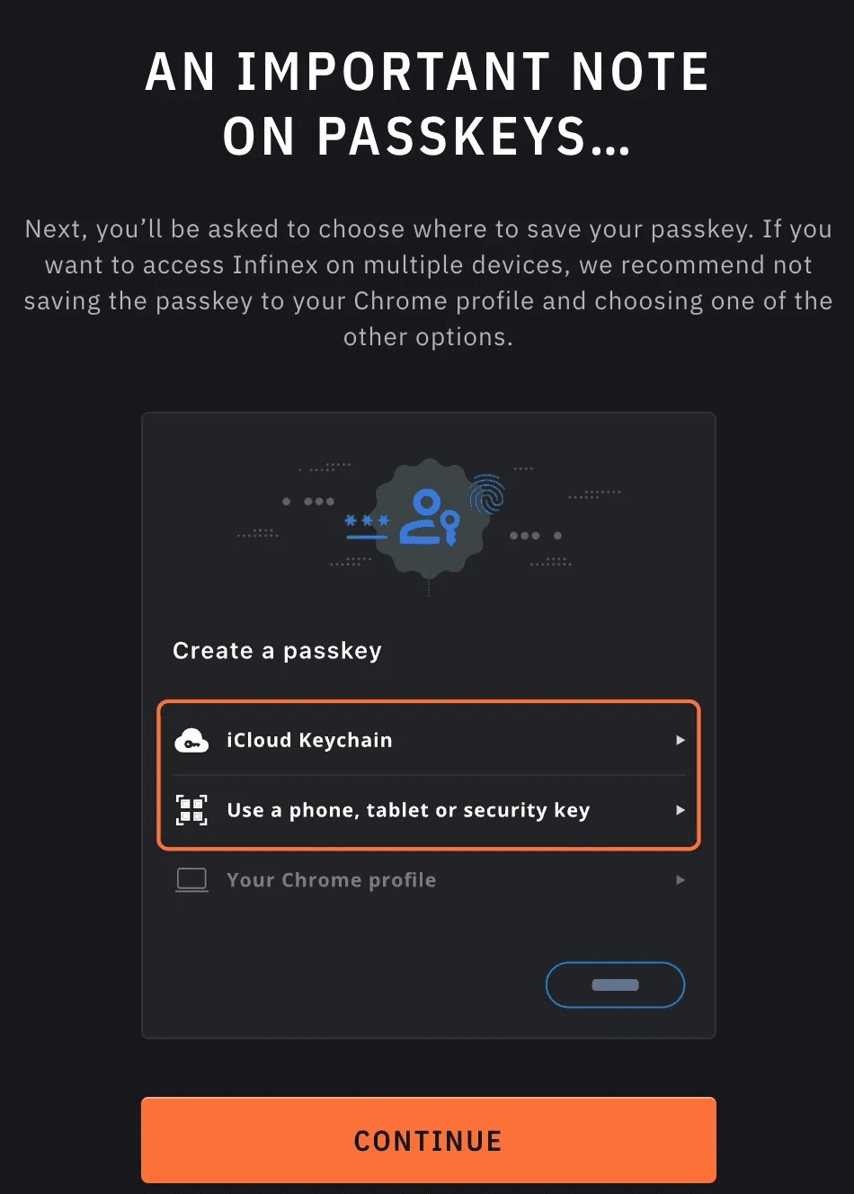Click the iCloud Keychain cloud icon

tap(191, 740)
